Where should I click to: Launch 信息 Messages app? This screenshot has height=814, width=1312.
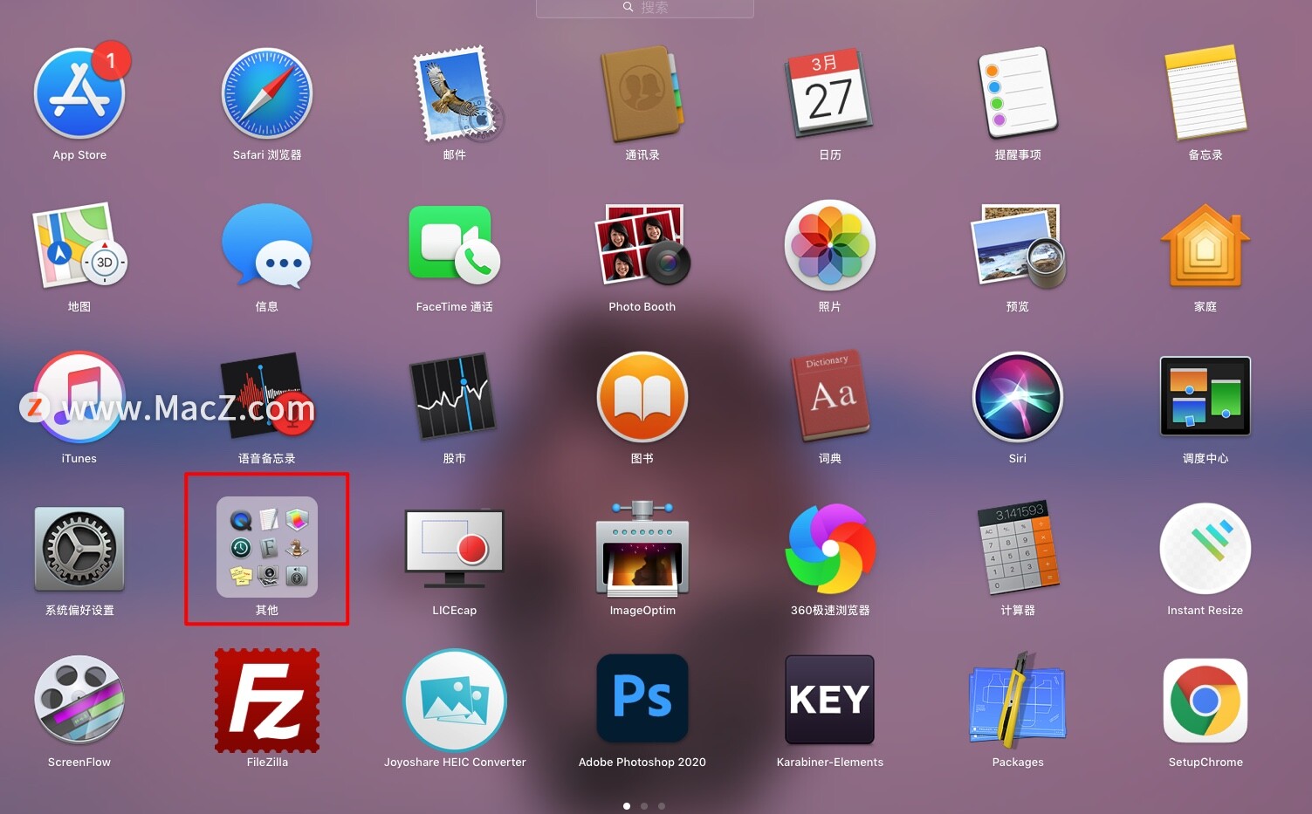pos(267,245)
